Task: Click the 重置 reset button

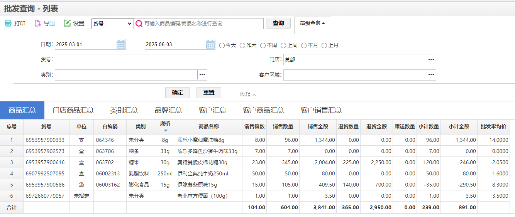Action: tap(209, 93)
